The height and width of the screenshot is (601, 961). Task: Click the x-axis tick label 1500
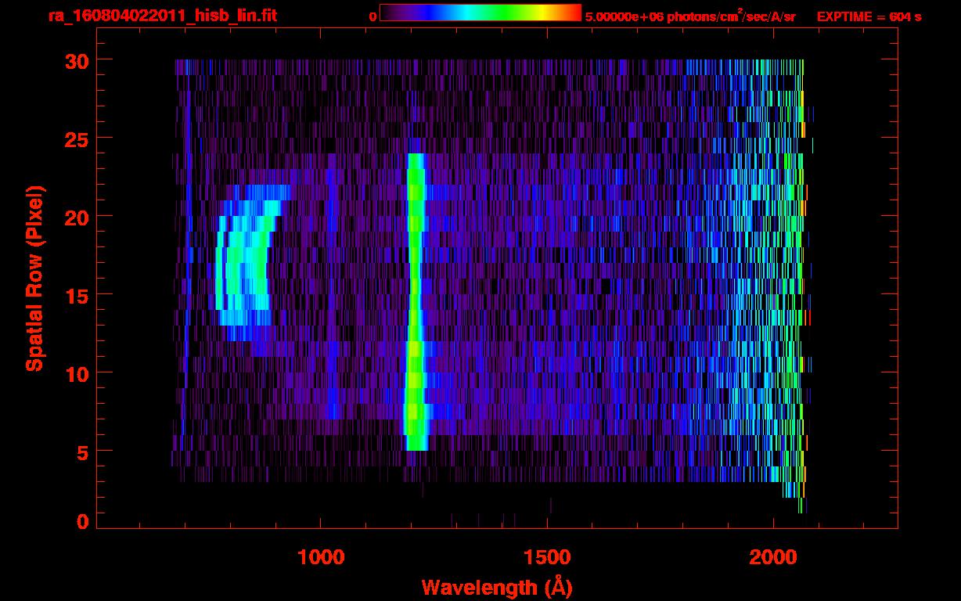[547, 557]
